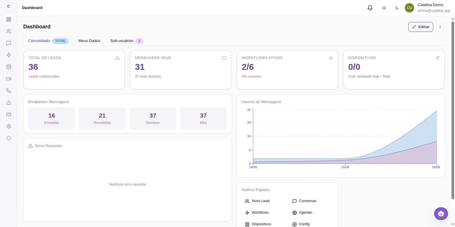This screenshot has width=455, height=227.
Task: Click the 15/08 date label on chart
Action: click(x=345, y=167)
